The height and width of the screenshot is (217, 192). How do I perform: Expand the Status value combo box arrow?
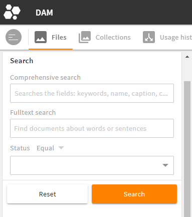click(x=165, y=165)
